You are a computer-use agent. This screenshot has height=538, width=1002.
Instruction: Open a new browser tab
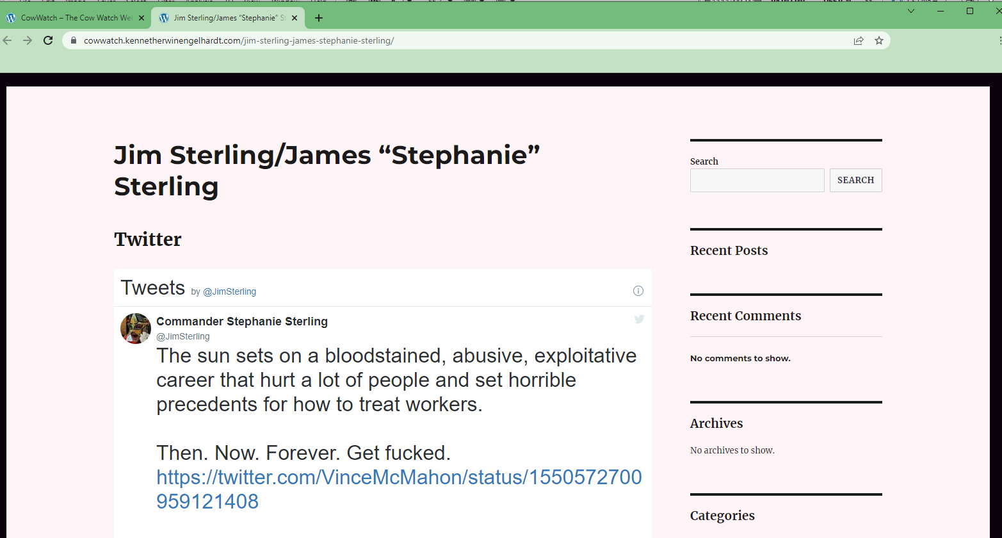[319, 18]
